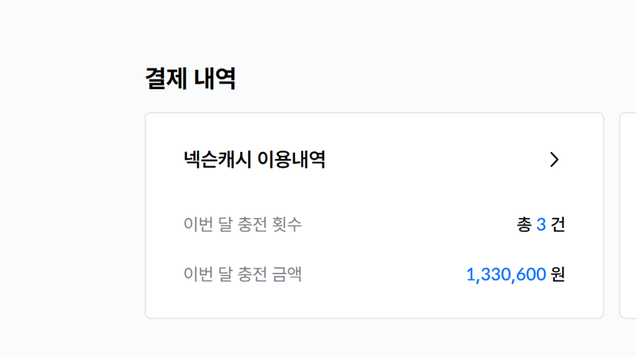
Task: Click the 건 unit after charge count
Action: (558, 224)
